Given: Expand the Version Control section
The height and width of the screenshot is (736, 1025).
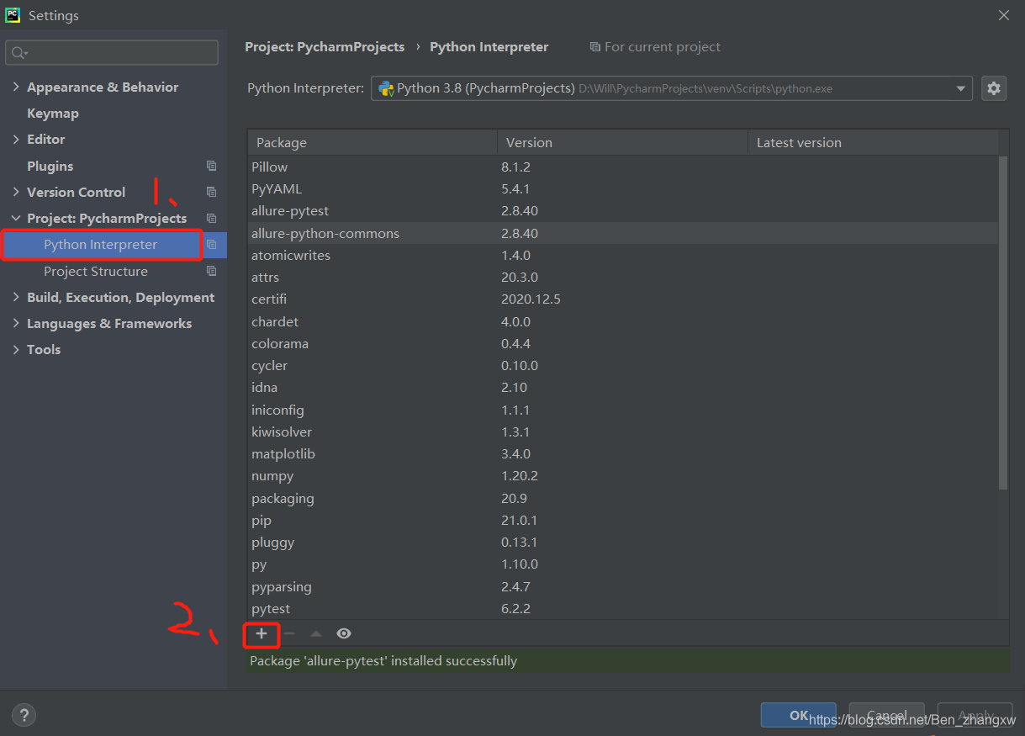Looking at the screenshot, I should pos(16,192).
